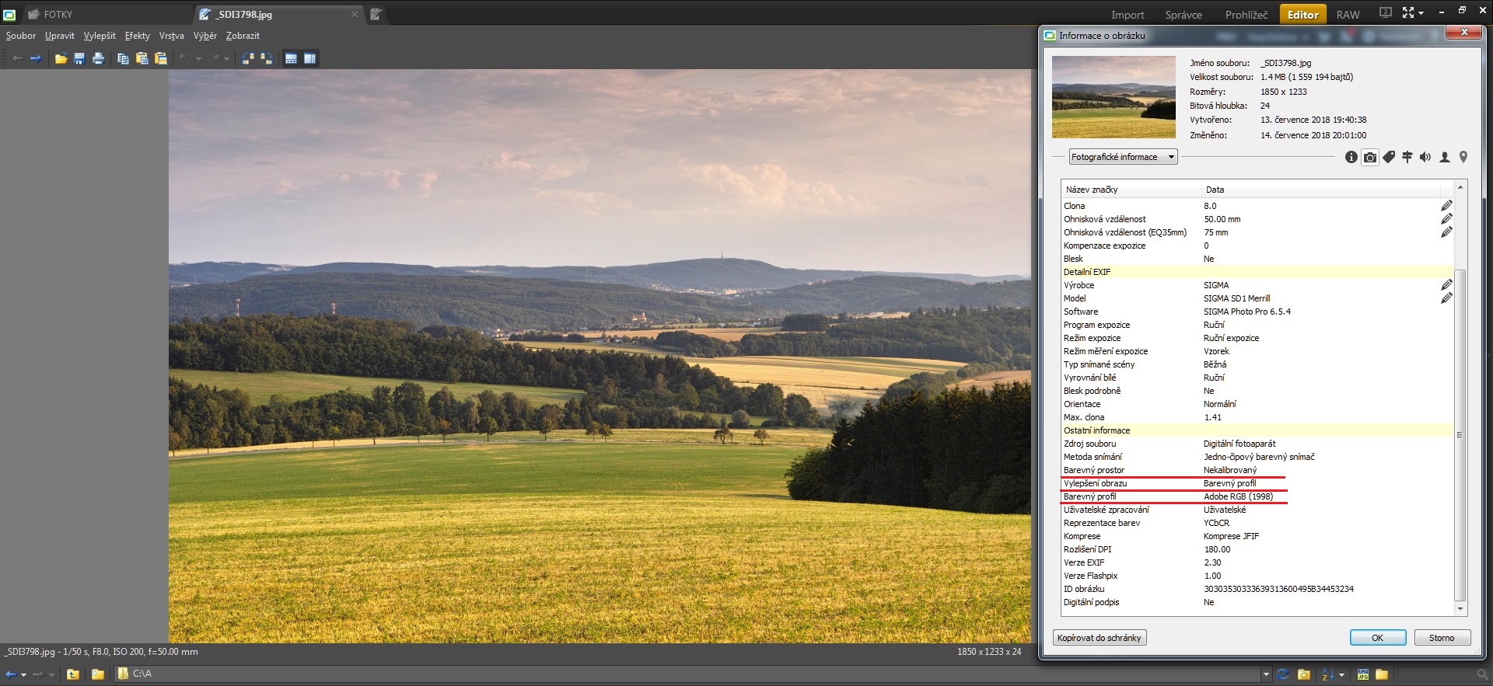Click the Save floppy disk icon
The image size is (1493, 686).
79,59
